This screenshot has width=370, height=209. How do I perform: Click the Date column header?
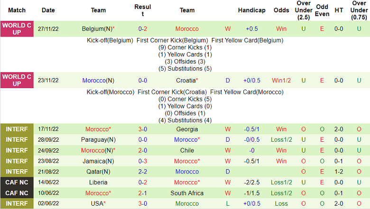point(48,10)
